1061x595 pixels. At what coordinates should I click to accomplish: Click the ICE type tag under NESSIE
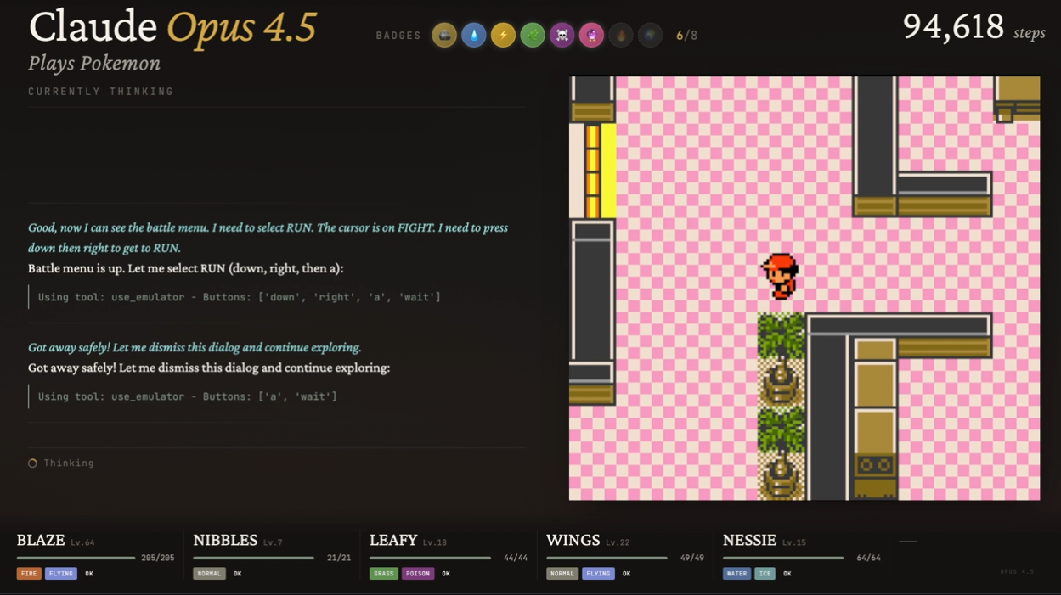click(x=765, y=574)
